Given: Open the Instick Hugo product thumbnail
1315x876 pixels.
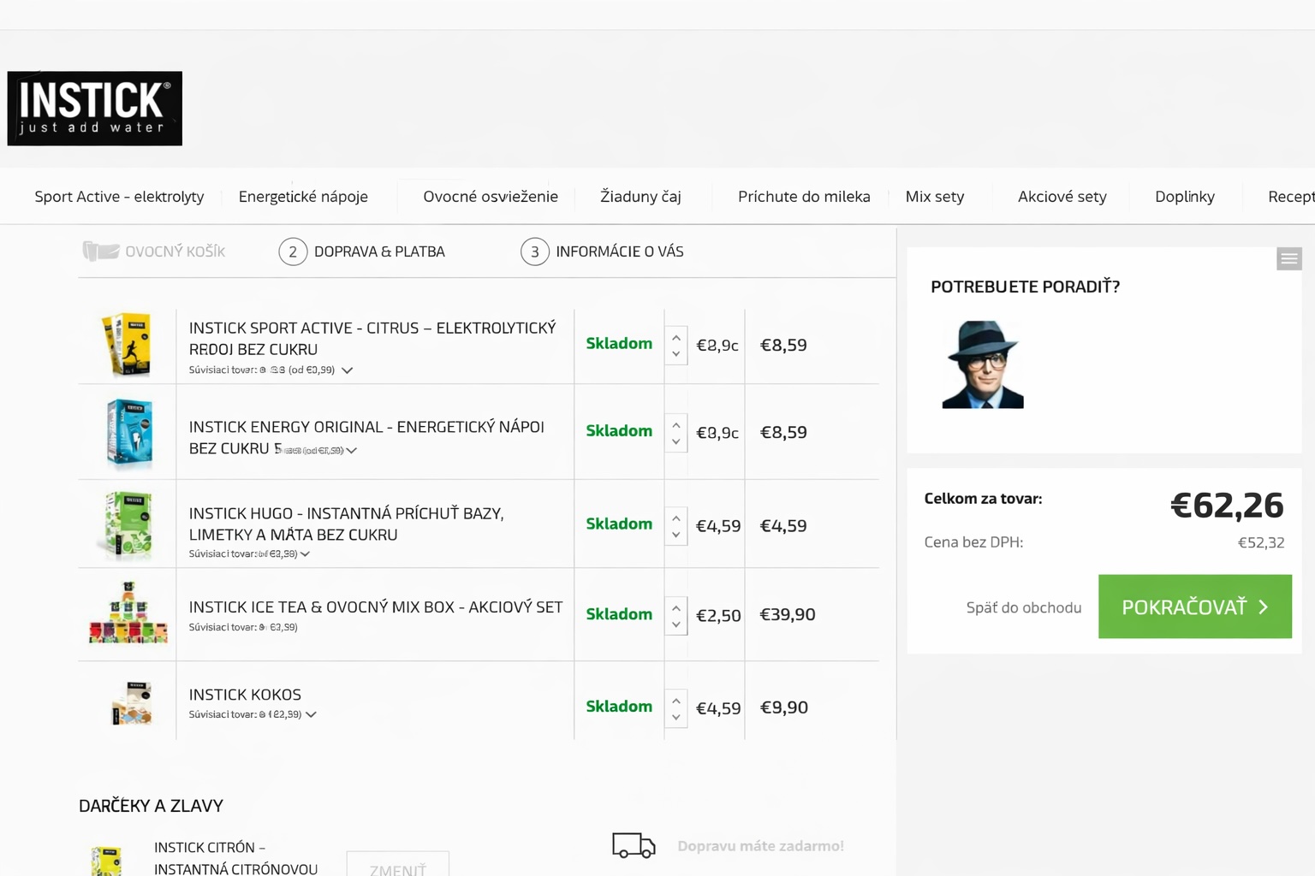Looking at the screenshot, I should 128,524.
